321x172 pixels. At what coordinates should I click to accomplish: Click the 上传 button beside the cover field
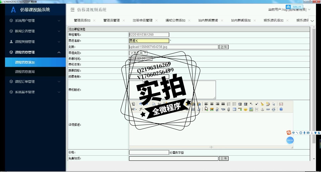click(224, 47)
